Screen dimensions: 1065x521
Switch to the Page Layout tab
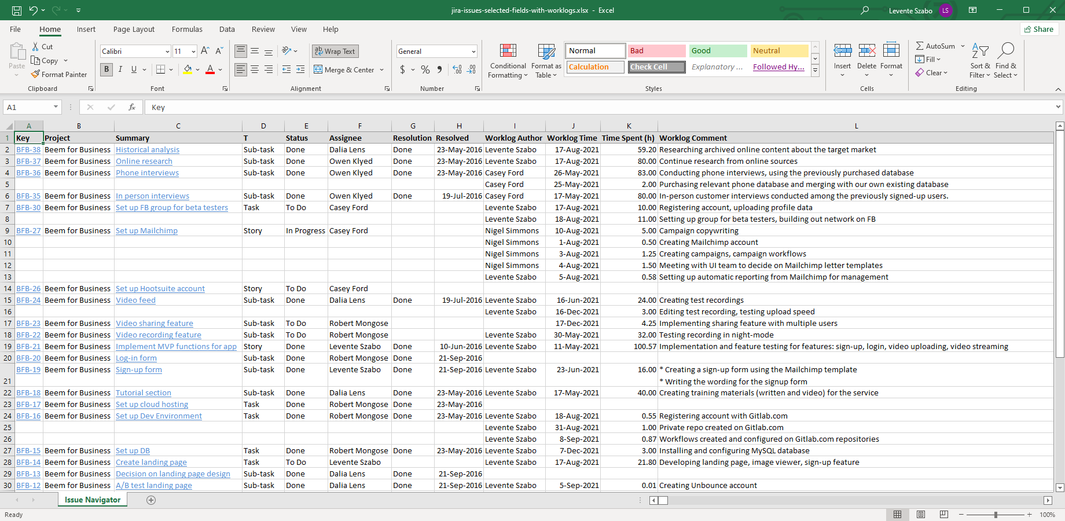pos(134,30)
